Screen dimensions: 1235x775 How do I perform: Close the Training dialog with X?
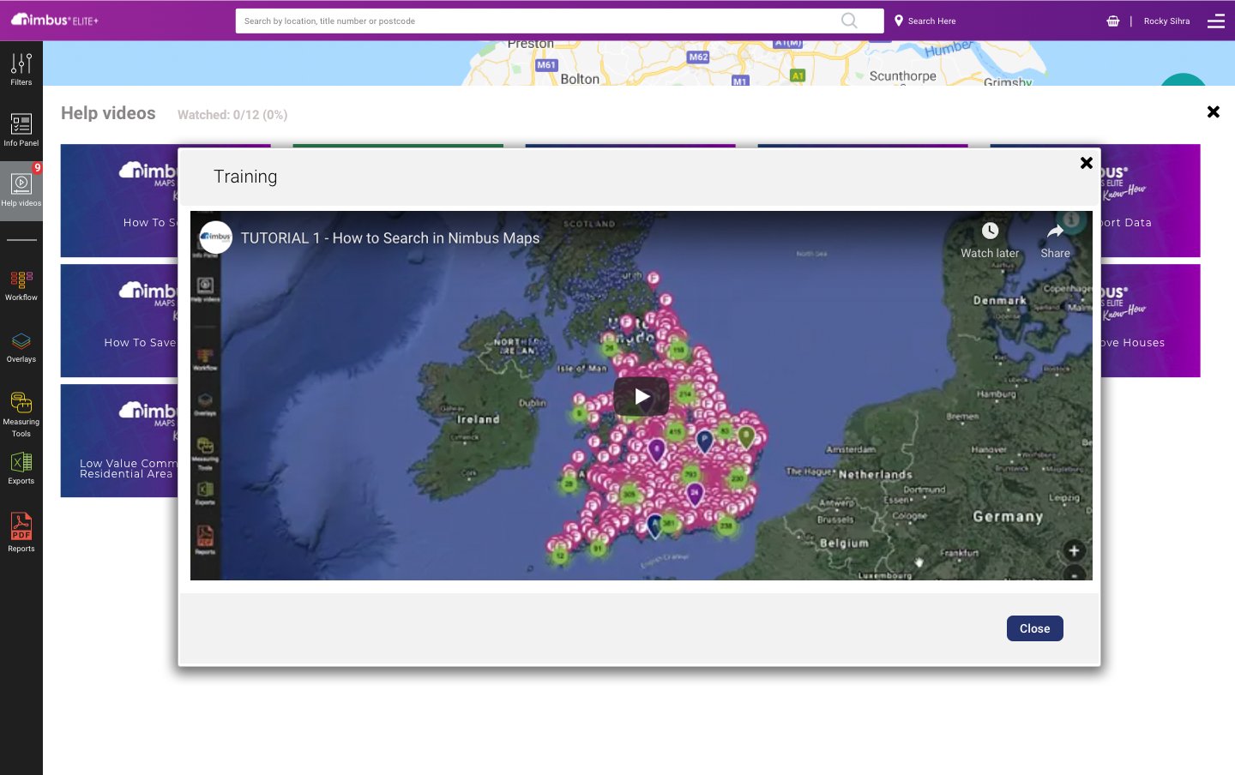[1087, 163]
